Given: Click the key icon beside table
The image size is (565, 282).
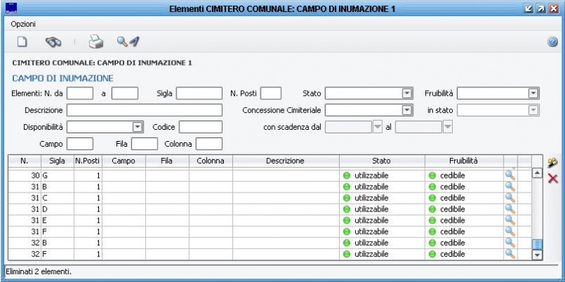Looking at the screenshot, I should (x=552, y=163).
